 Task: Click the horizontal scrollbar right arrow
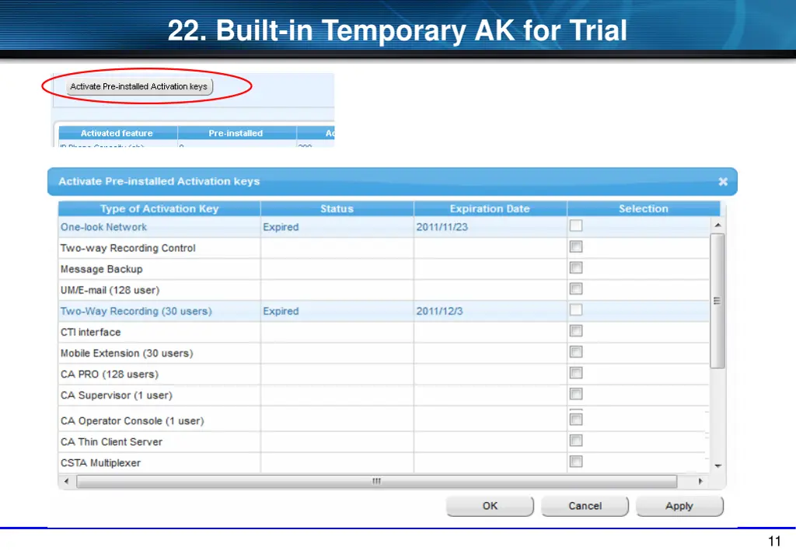coord(700,481)
